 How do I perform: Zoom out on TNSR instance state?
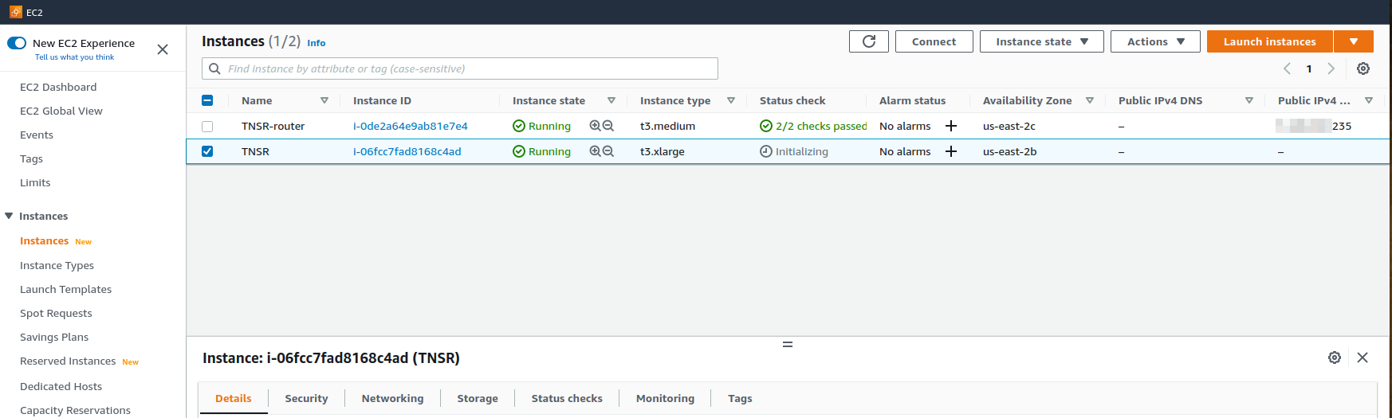click(608, 151)
